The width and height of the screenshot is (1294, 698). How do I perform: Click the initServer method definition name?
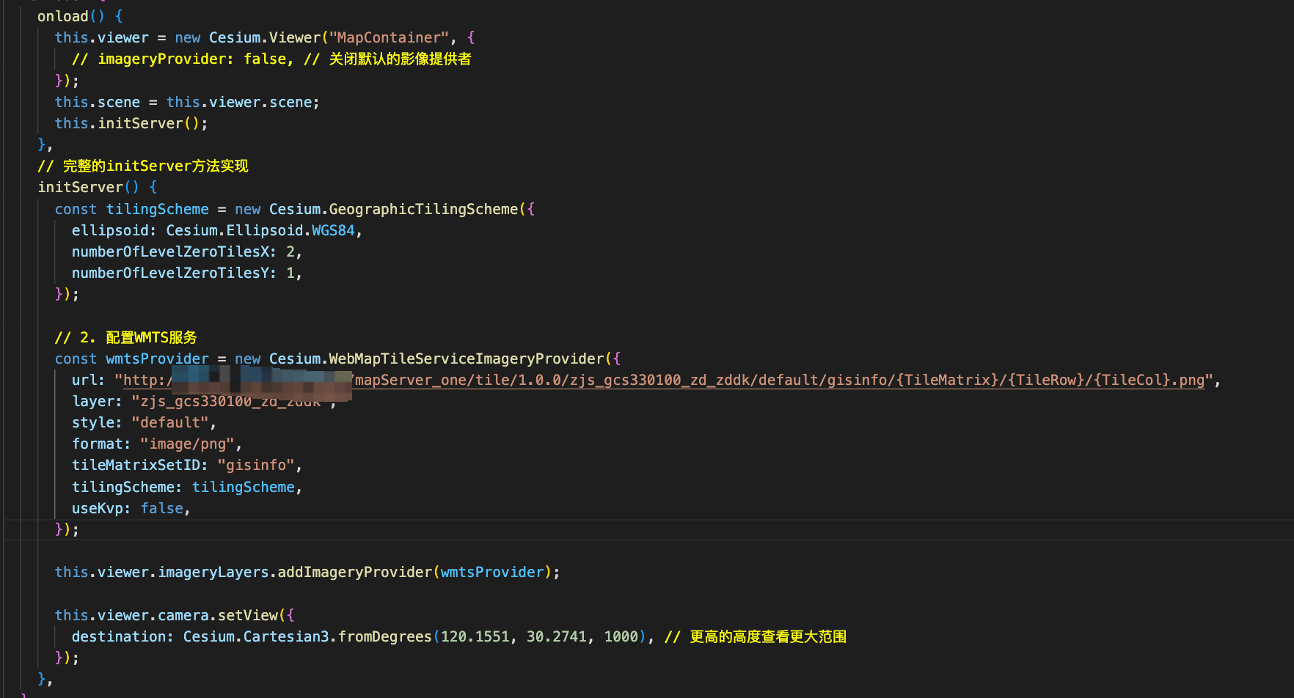[80, 187]
